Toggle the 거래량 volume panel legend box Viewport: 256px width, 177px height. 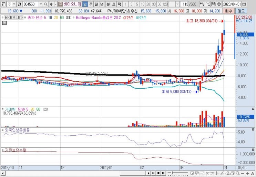click(x=3, y=109)
